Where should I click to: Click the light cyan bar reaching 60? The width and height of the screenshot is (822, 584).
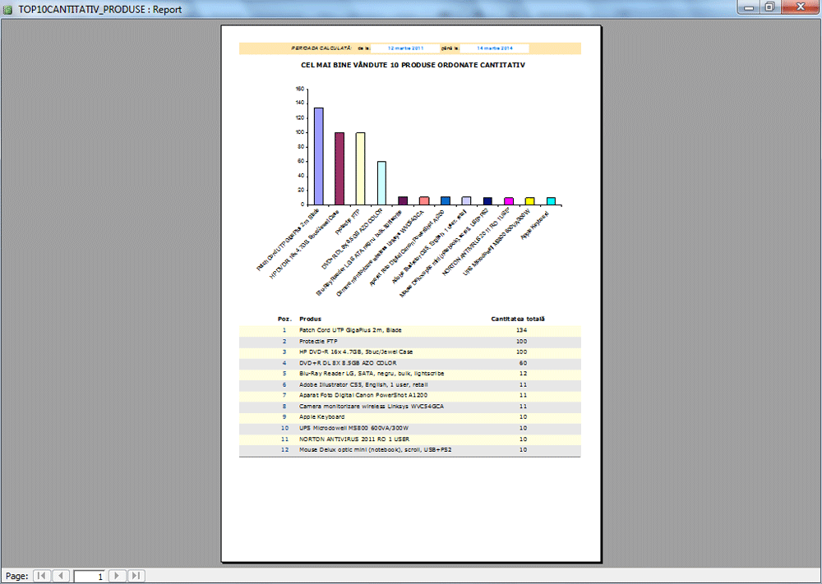point(381,183)
